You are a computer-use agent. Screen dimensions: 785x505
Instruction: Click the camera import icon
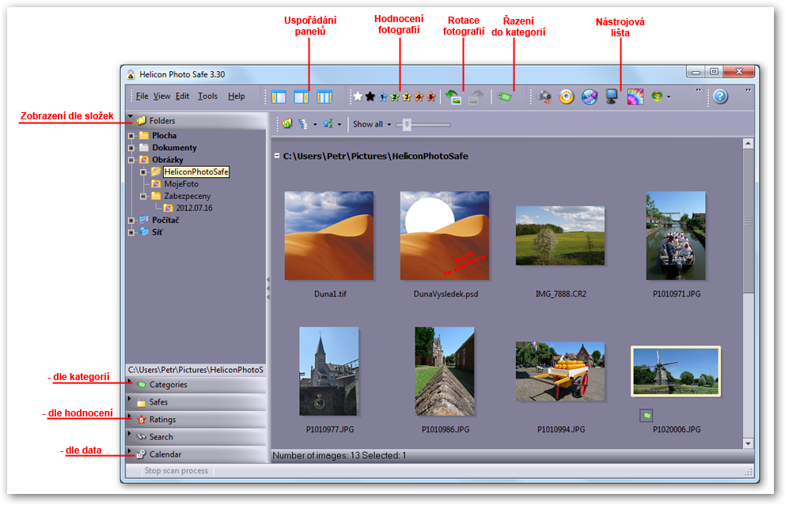(x=544, y=96)
